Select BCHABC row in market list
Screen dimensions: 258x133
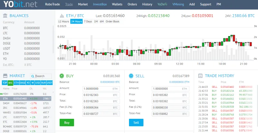[26, 127]
